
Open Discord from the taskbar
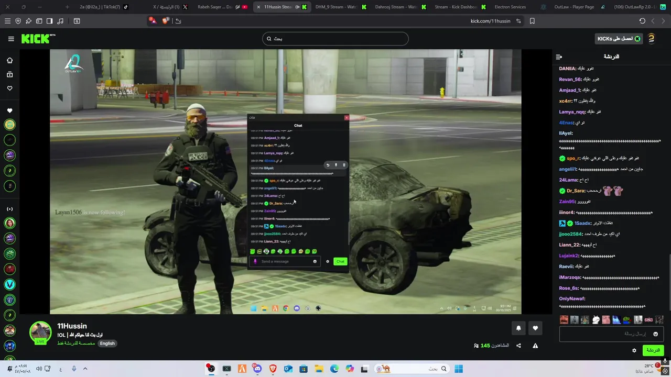click(x=257, y=369)
